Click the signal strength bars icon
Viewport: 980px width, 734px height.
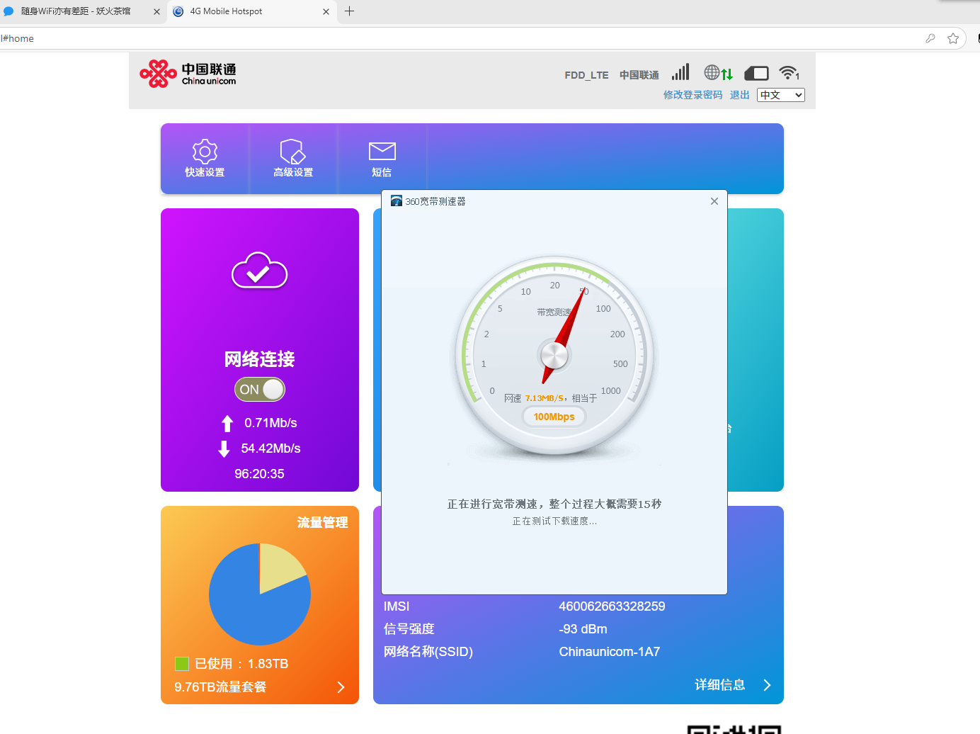(x=680, y=72)
